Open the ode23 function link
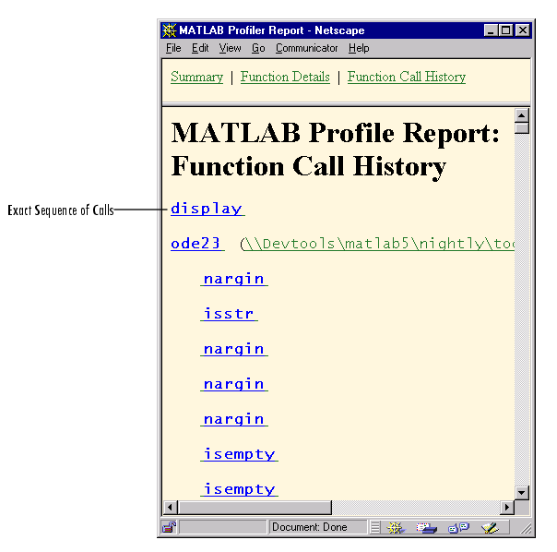The width and height of the screenshot is (557, 552). click(197, 244)
